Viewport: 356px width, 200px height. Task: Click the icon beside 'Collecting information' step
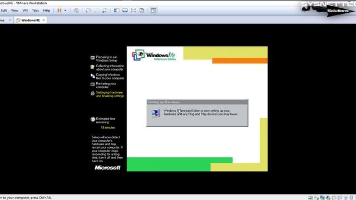click(x=92, y=67)
